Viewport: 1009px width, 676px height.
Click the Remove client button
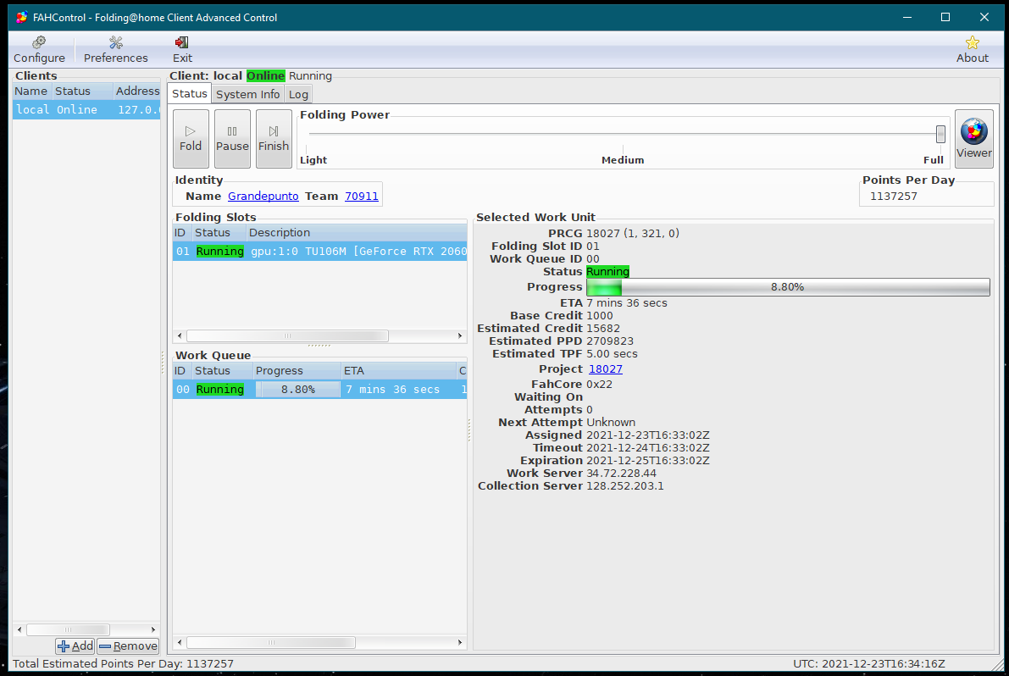(x=128, y=646)
